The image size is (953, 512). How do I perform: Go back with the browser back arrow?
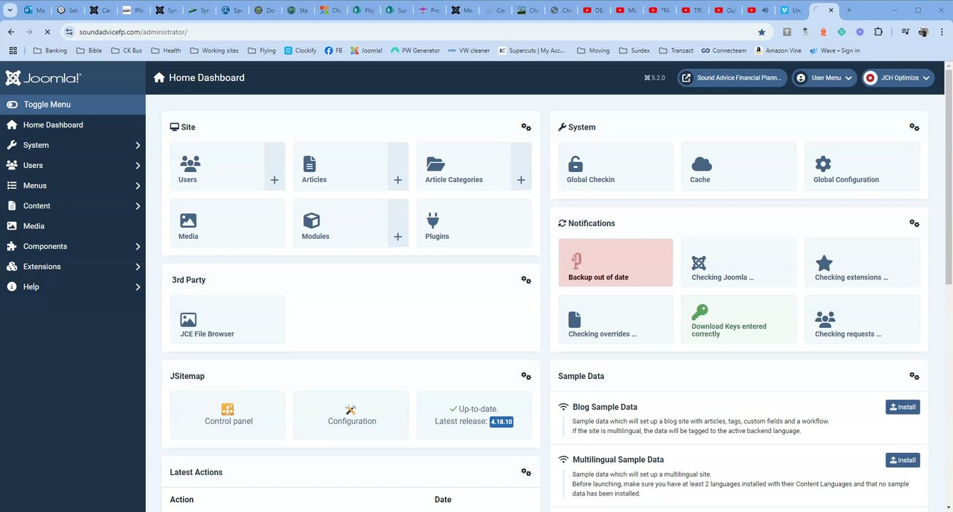pyautogui.click(x=11, y=32)
